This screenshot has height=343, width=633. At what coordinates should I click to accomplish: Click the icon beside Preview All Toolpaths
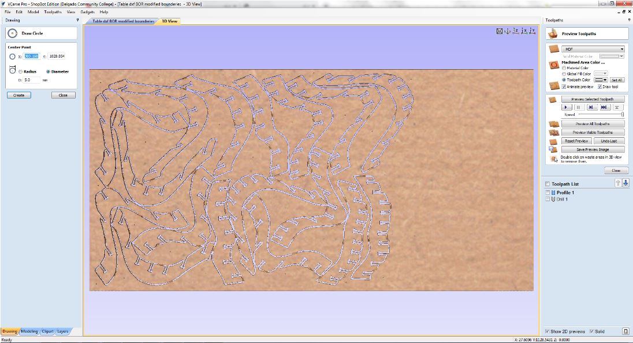[553, 124]
